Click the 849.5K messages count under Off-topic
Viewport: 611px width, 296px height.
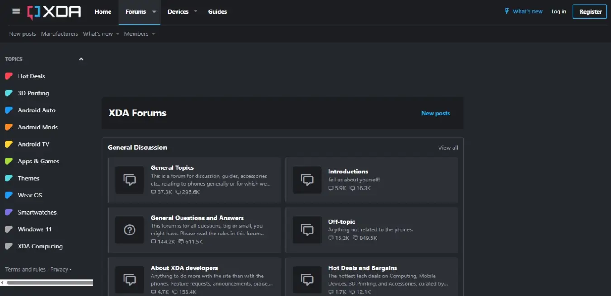coord(368,238)
